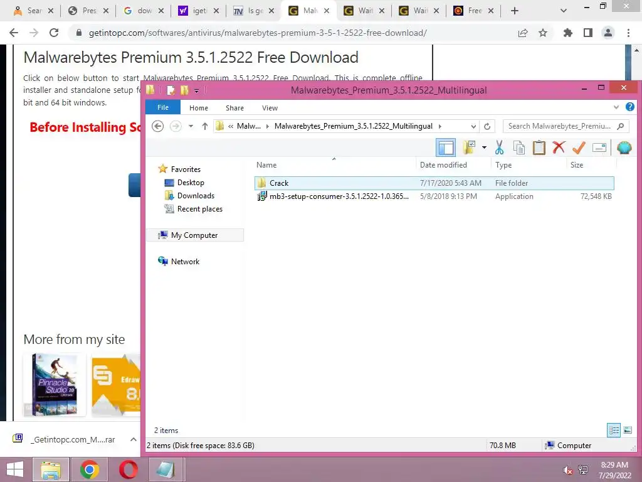Focus the Search Malwarebytes_Premiu... field
This screenshot has height=482, width=642.
[566, 126]
